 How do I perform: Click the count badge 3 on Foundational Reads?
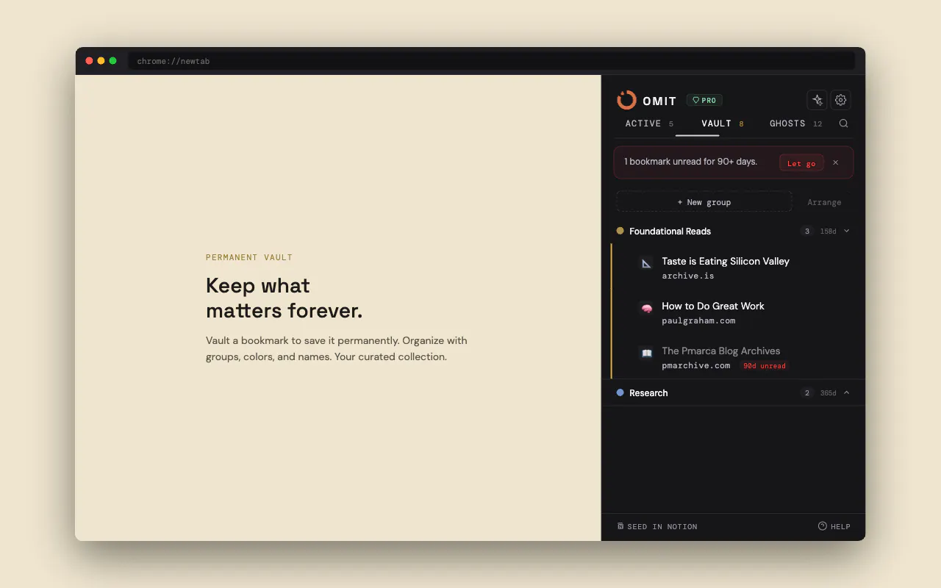coord(807,232)
